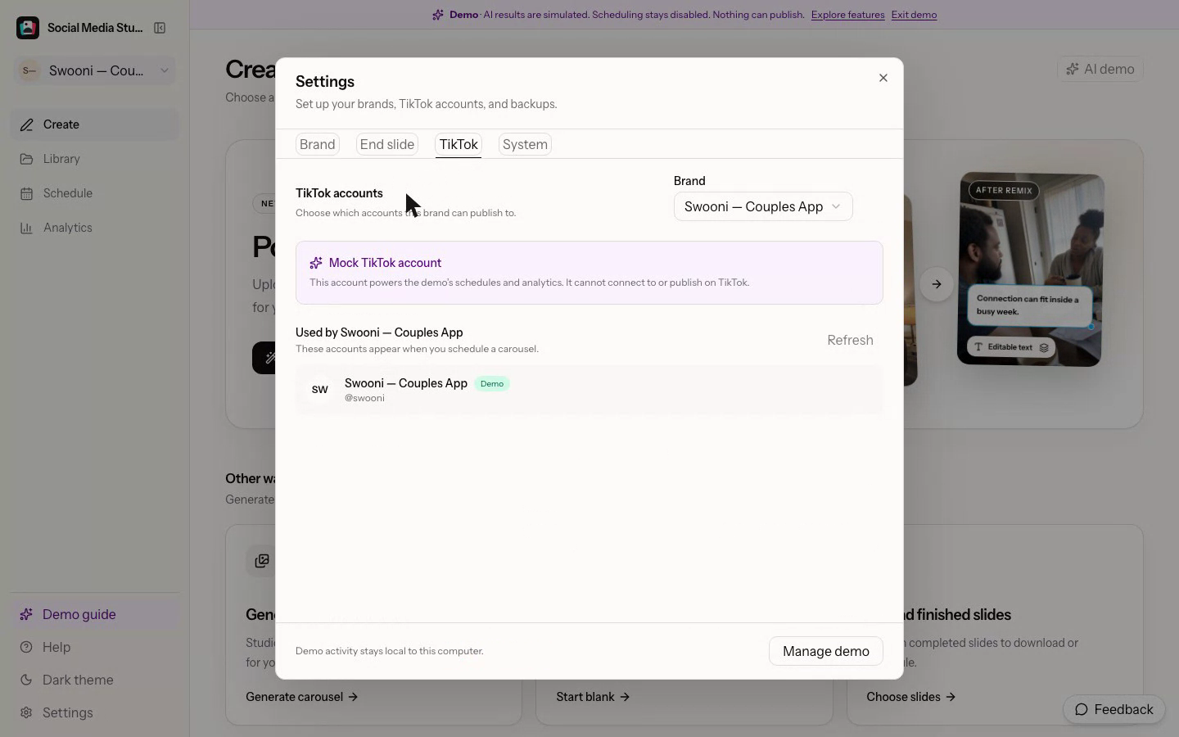The image size is (1179, 737).
Task: Click the next arrow on the preview carousel
Action: pyautogui.click(x=936, y=284)
